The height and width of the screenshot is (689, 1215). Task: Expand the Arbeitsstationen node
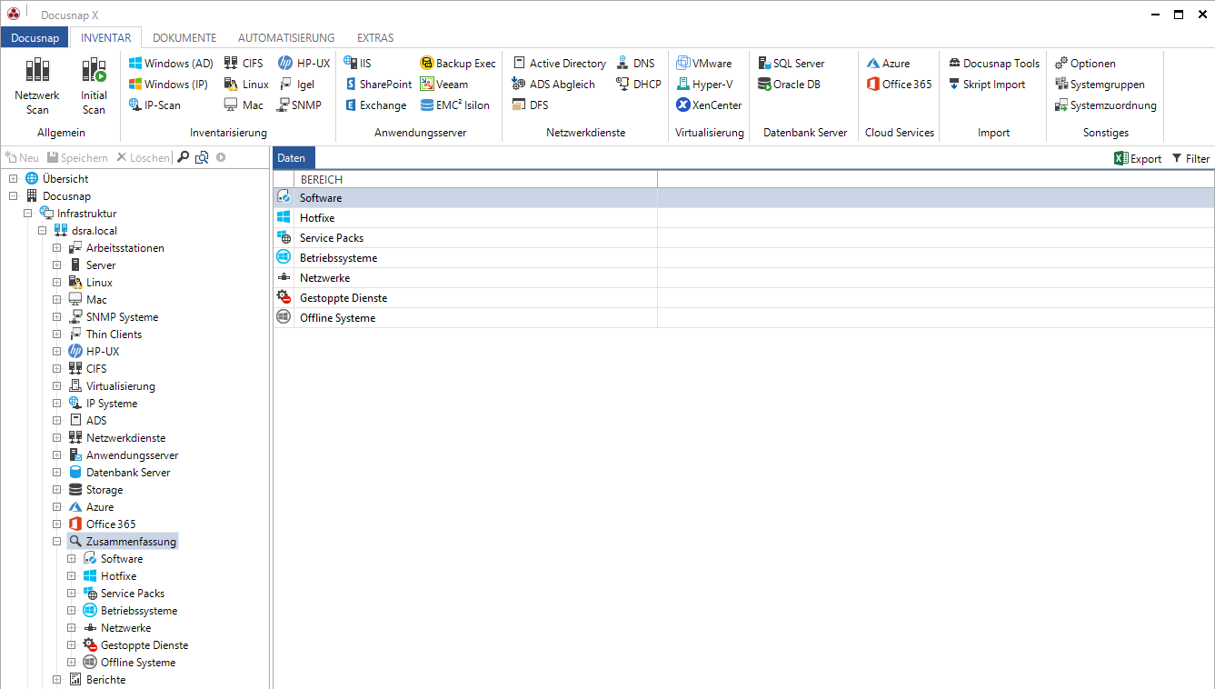57,248
